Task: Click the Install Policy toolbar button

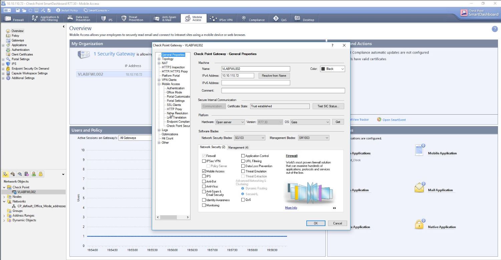Action: [67, 10]
